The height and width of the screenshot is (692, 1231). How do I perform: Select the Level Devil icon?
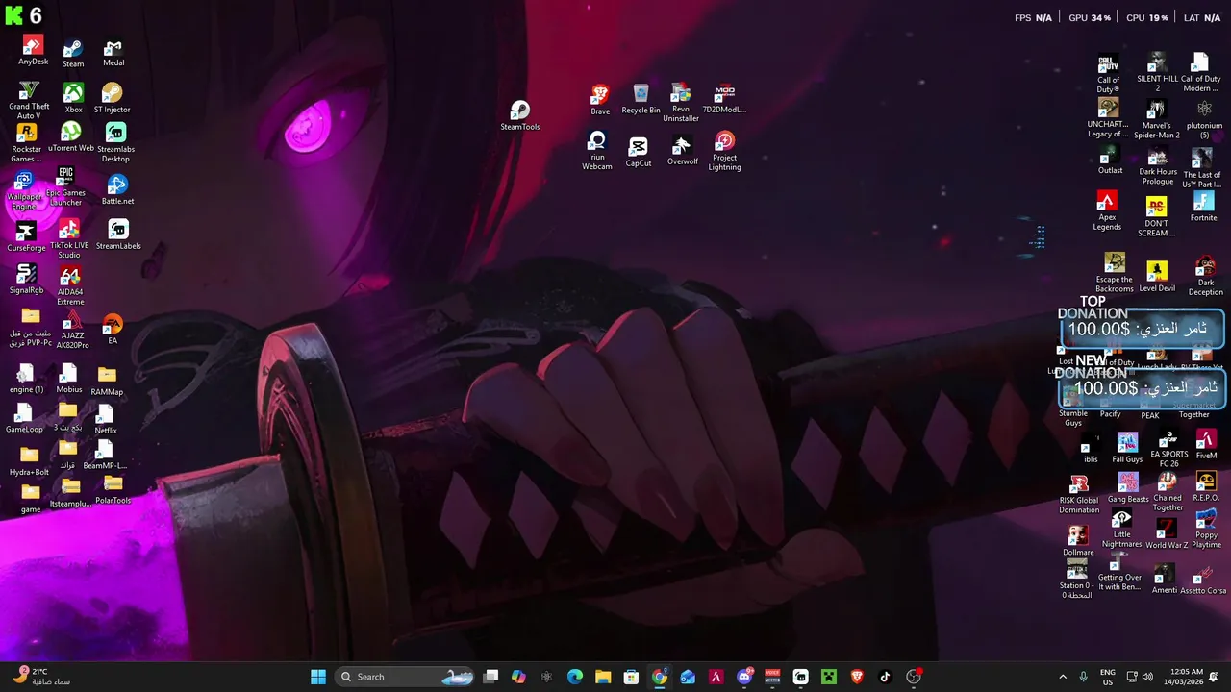(1157, 277)
